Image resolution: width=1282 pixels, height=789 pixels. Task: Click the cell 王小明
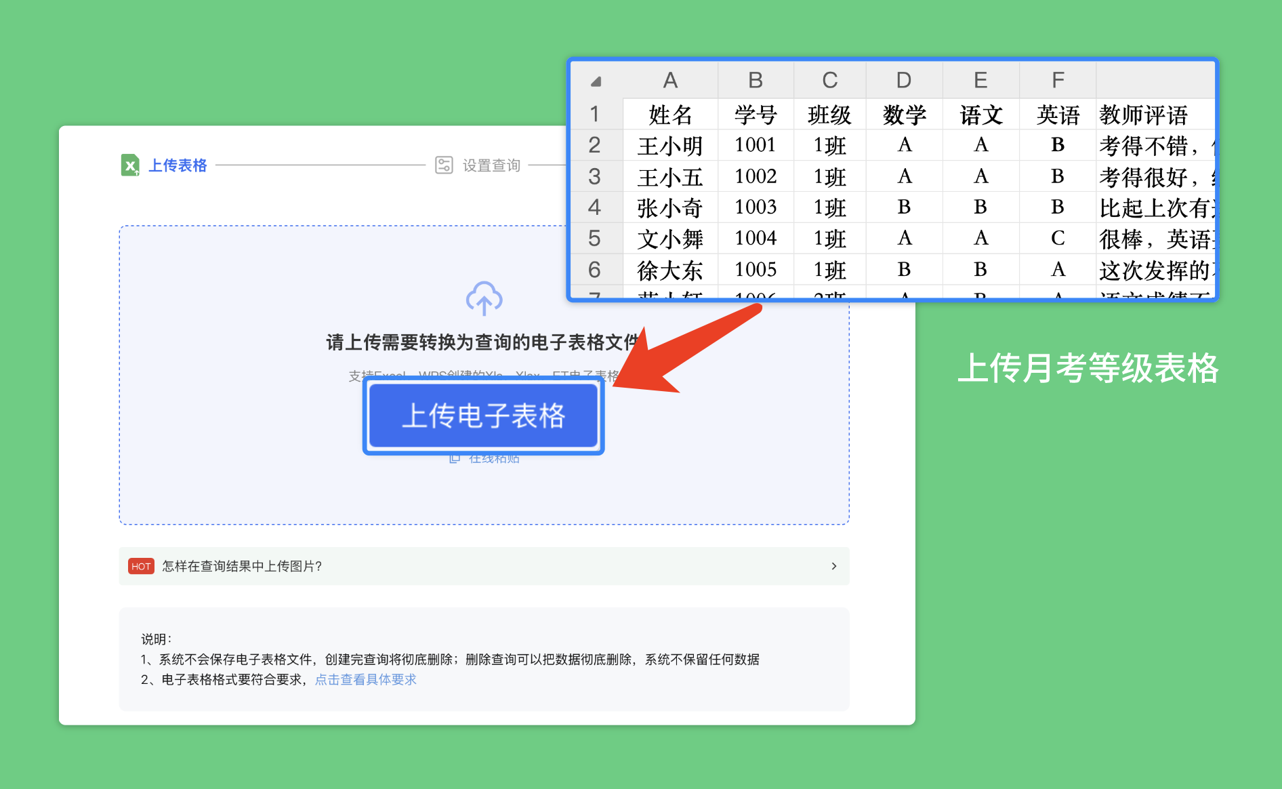point(670,145)
